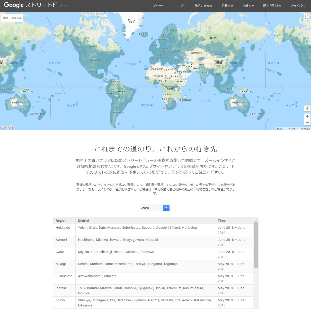This screenshot has height=309, width=311.
Task: Click the Hokkaido time June 2018 cell
Action: 234,230
